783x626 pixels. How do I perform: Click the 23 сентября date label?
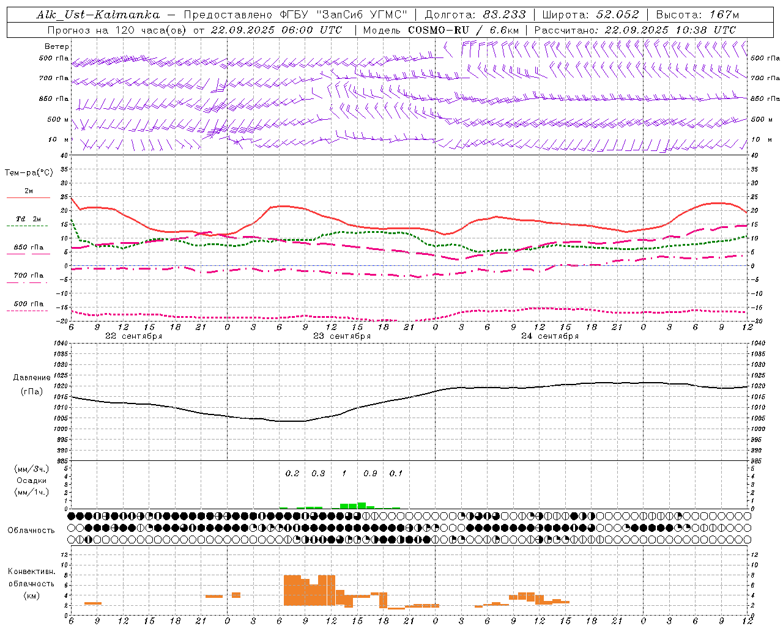pyautogui.click(x=342, y=336)
